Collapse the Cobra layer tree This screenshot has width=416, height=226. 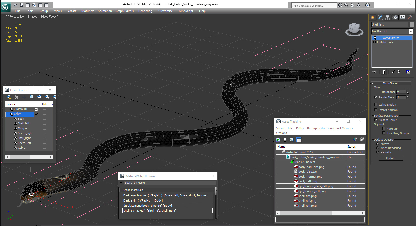(x=7, y=114)
